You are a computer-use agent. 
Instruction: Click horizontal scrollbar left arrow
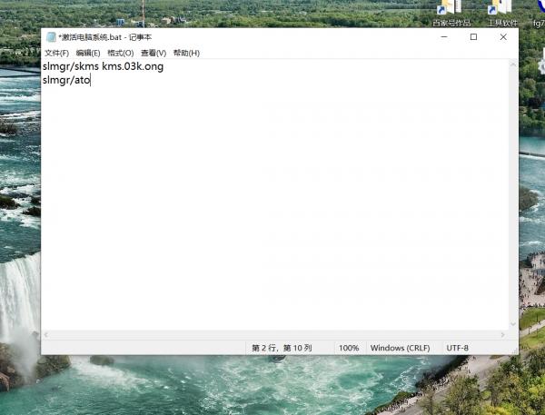tap(46, 335)
